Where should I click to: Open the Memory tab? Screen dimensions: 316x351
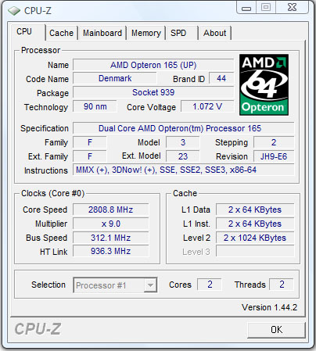146,33
